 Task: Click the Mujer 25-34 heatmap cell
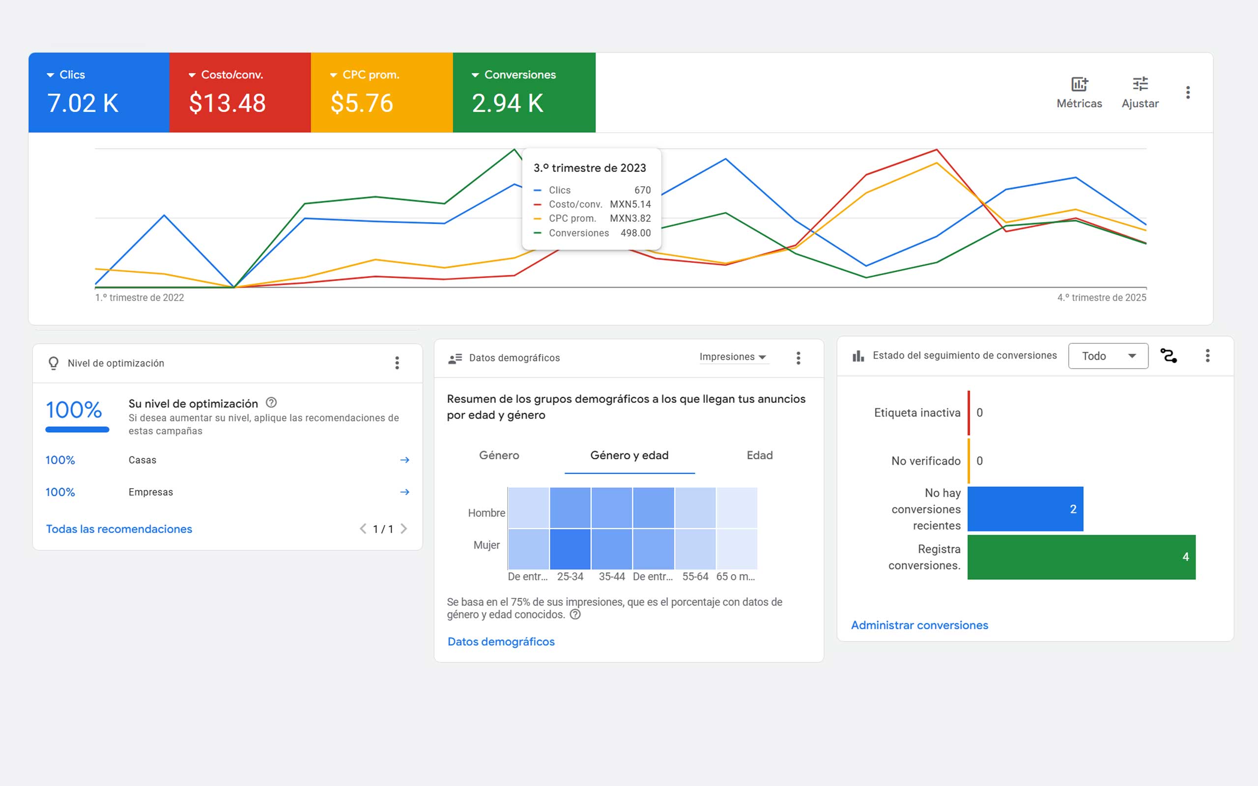570,549
